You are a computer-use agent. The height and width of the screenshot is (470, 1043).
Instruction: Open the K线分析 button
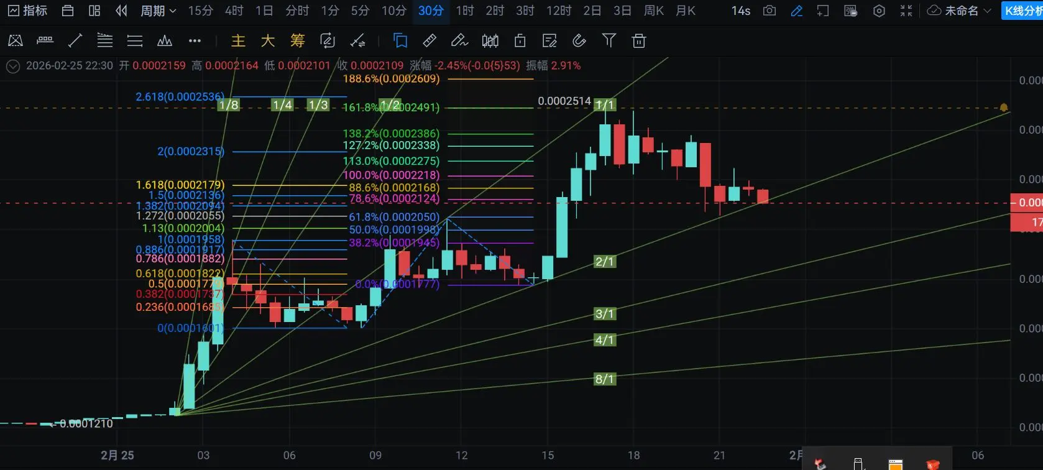pos(1022,11)
